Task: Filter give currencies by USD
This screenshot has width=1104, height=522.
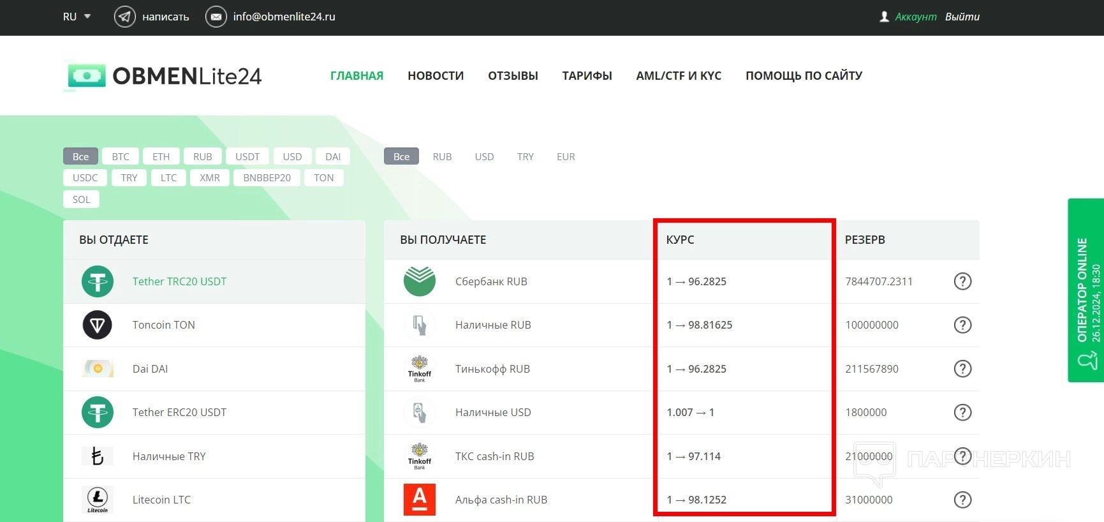Action: click(x=293, y=156)
